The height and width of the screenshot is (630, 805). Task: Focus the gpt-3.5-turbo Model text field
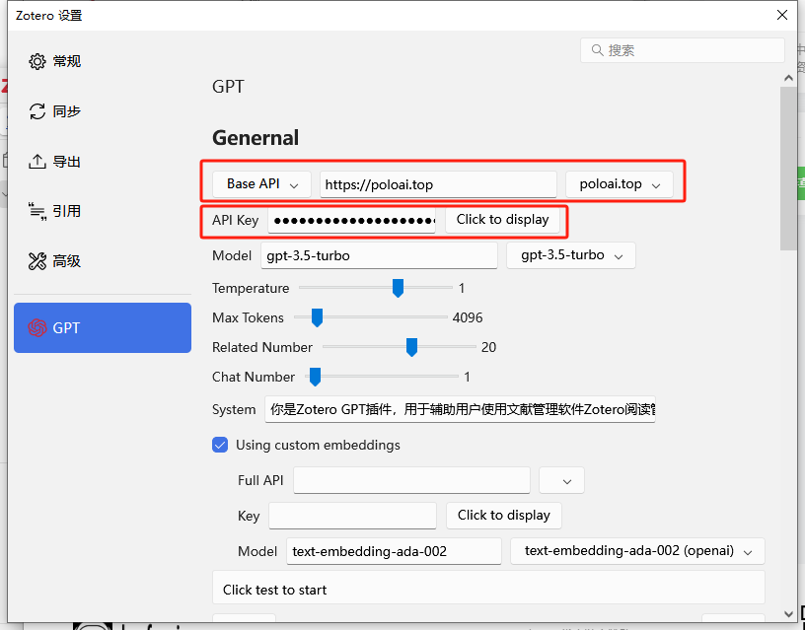pos(380,255)
